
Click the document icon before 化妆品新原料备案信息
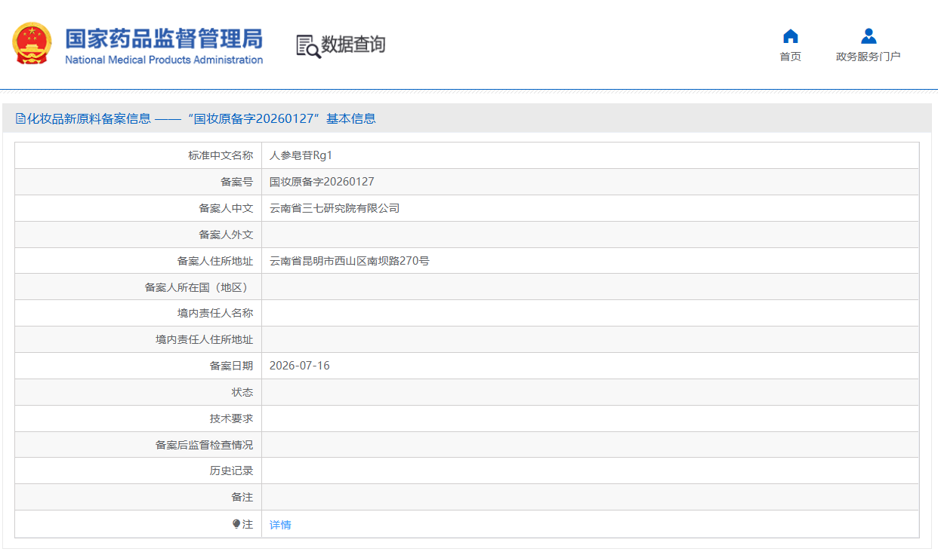pos(20,118)
